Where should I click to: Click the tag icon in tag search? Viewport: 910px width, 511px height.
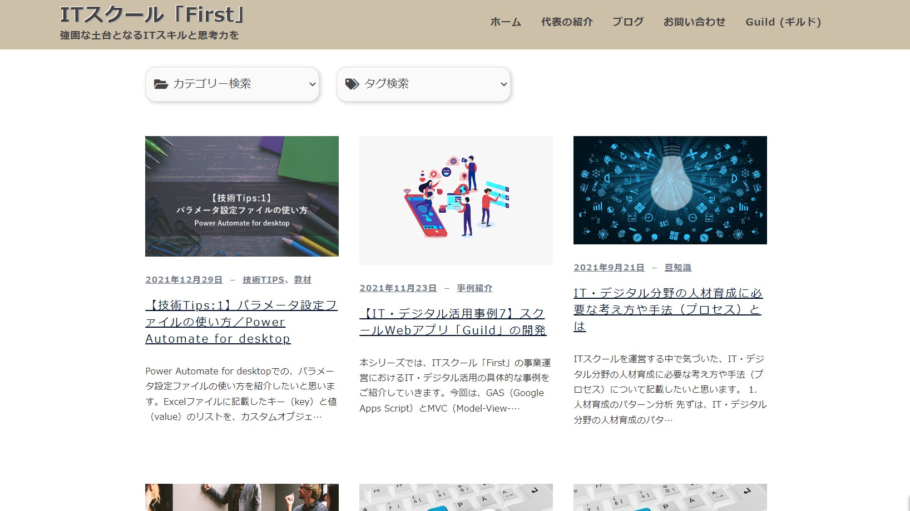click(x=352, y=84)
